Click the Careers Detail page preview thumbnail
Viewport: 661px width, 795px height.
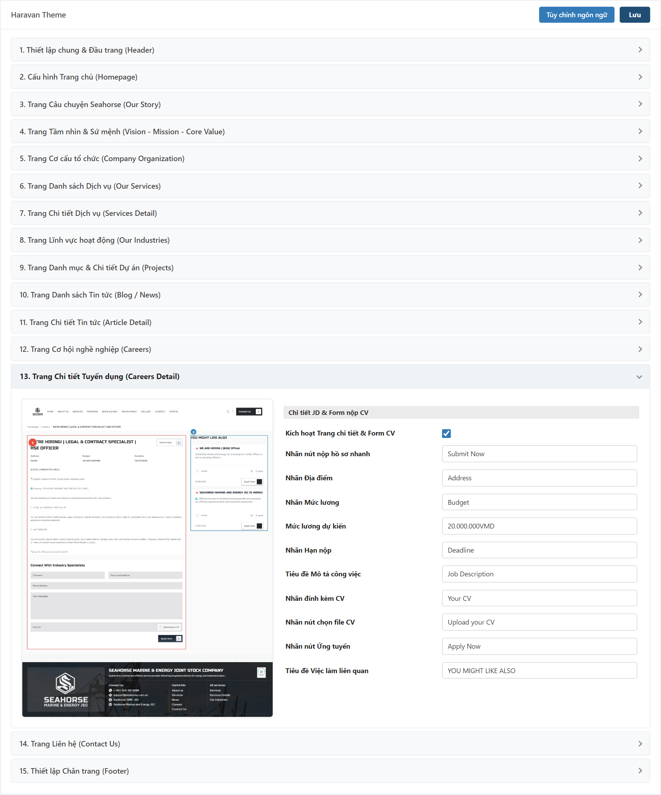pyautogui.click(x=147, y=558)
